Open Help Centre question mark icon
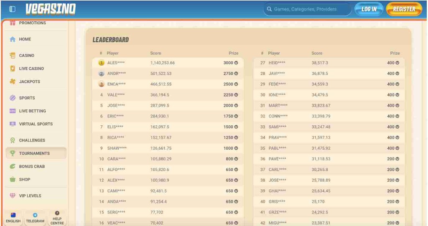428x226 pixels. click(57, 213)
